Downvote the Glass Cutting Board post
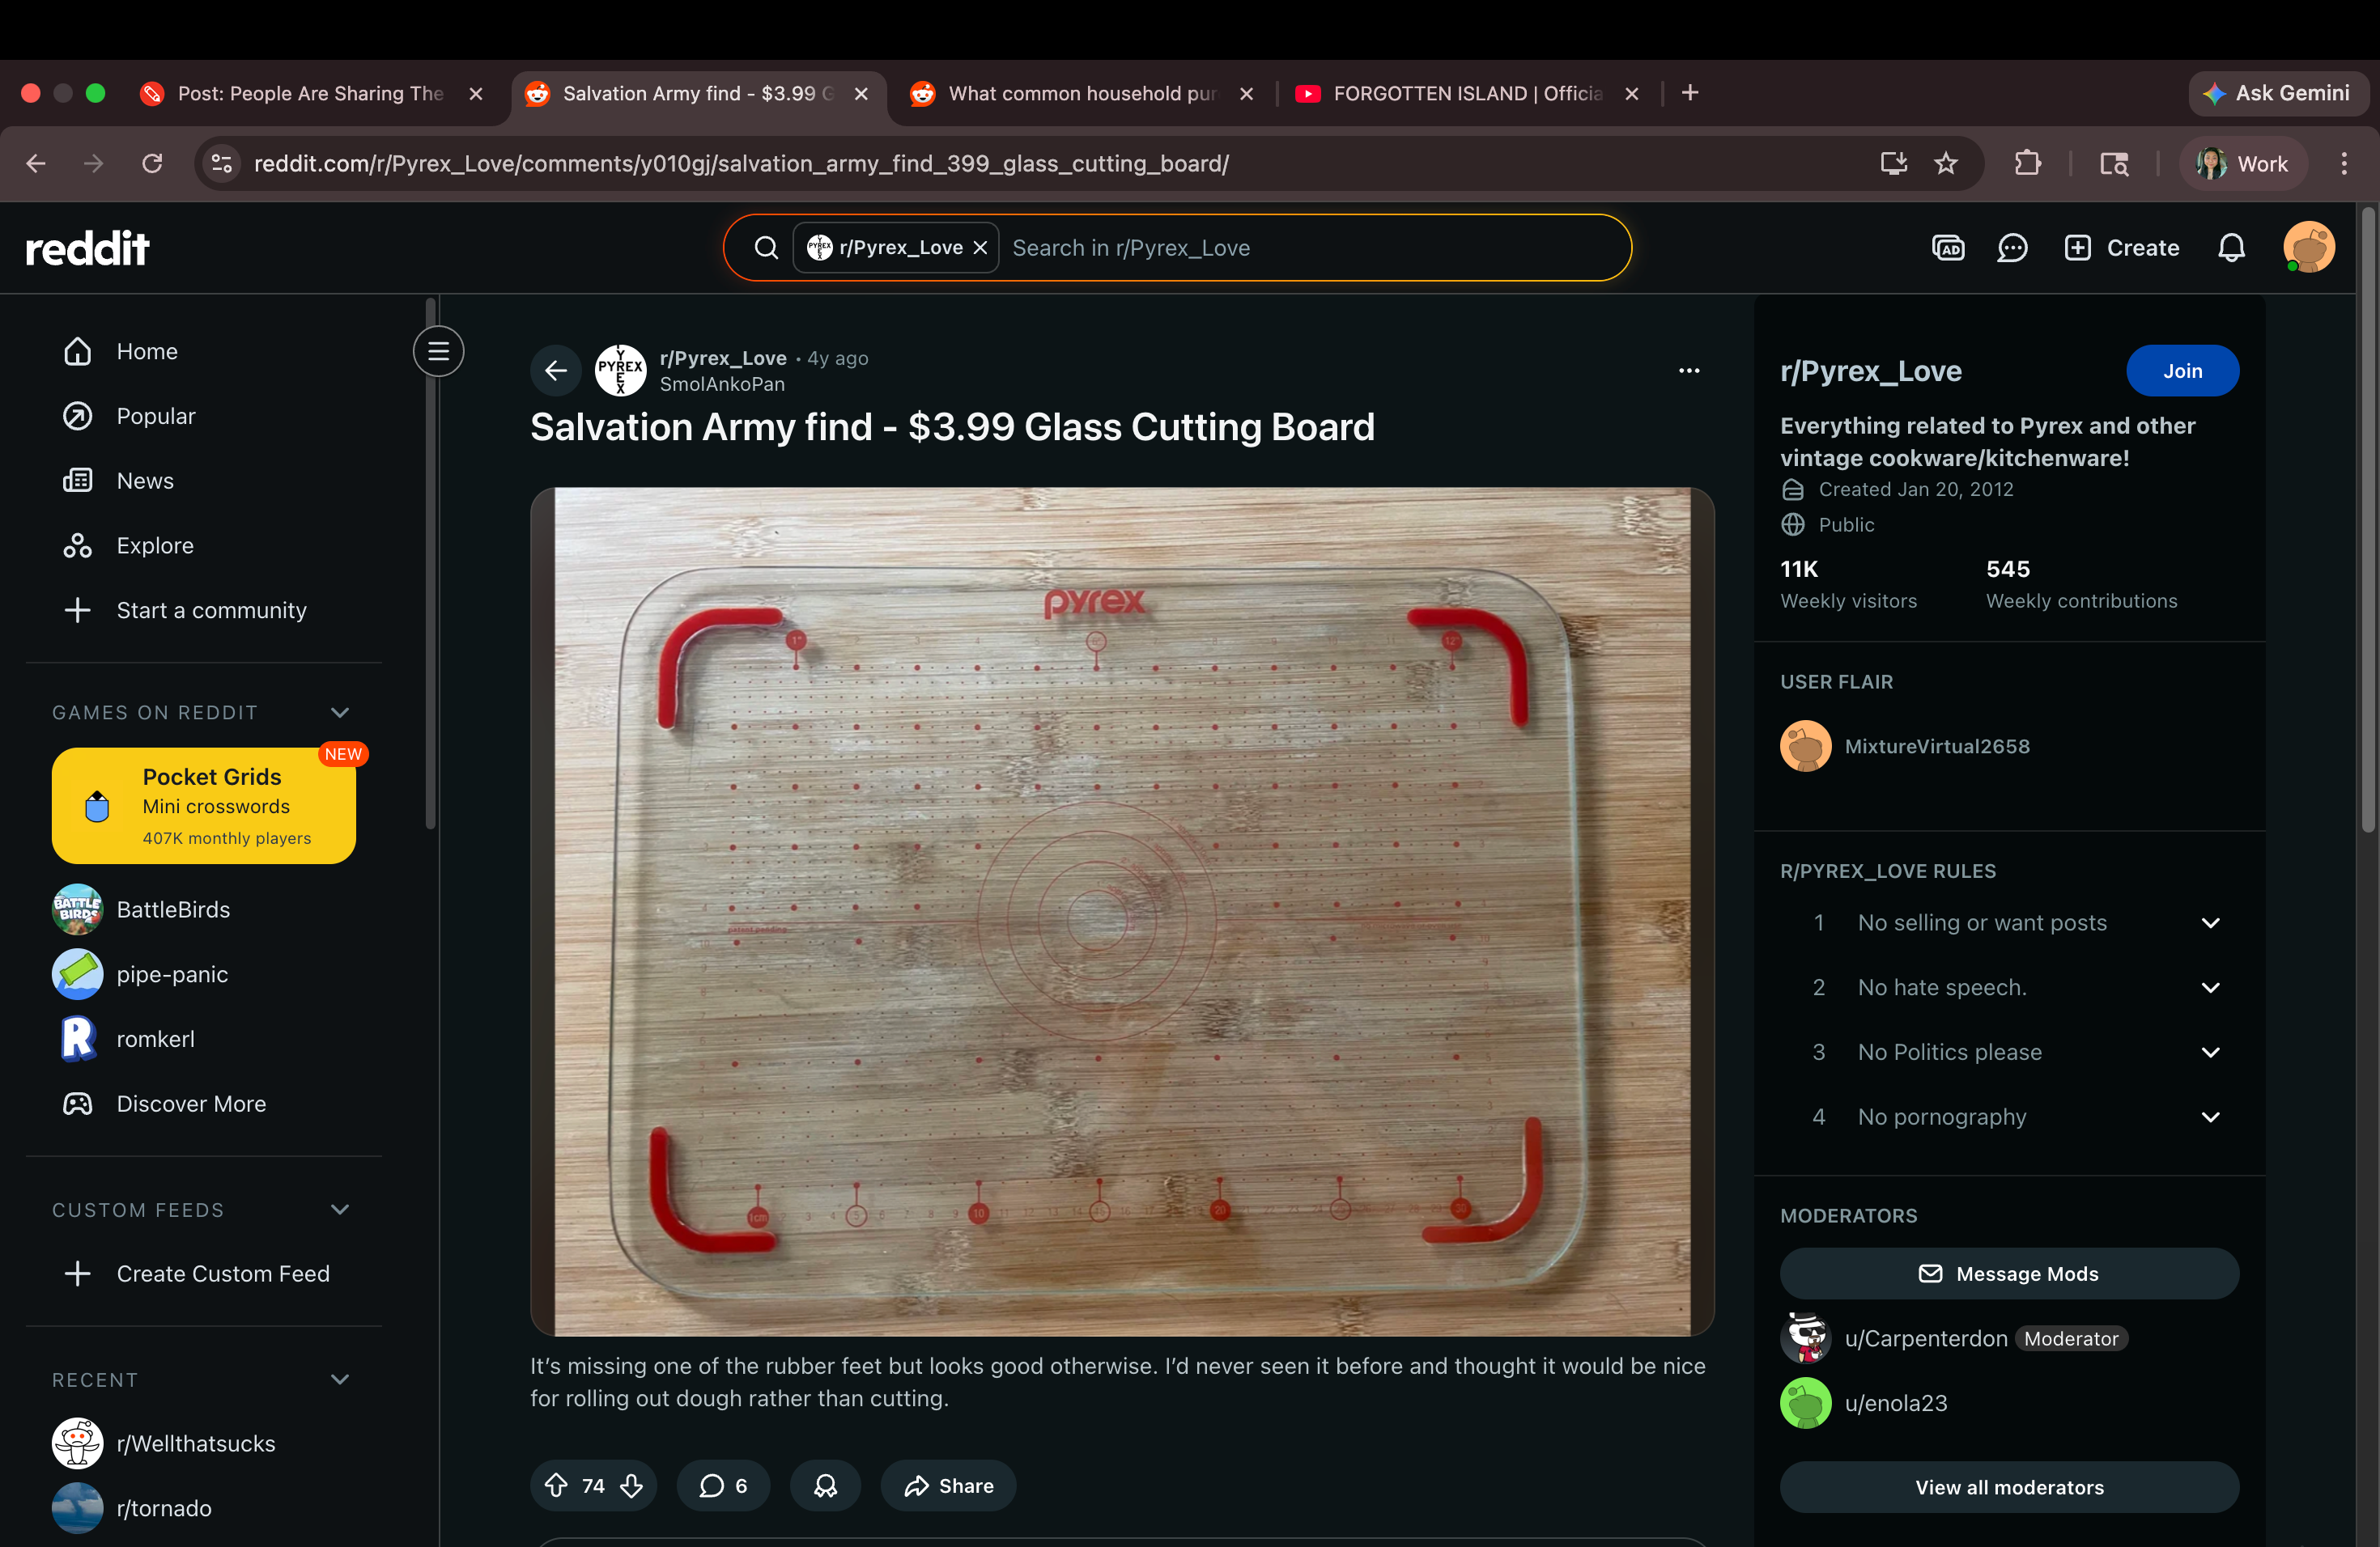The image size is (2380, 1547). point(631,1486)
